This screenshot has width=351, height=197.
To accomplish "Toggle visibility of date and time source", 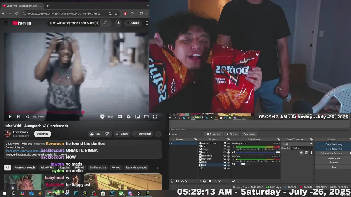I will point(225,143).
